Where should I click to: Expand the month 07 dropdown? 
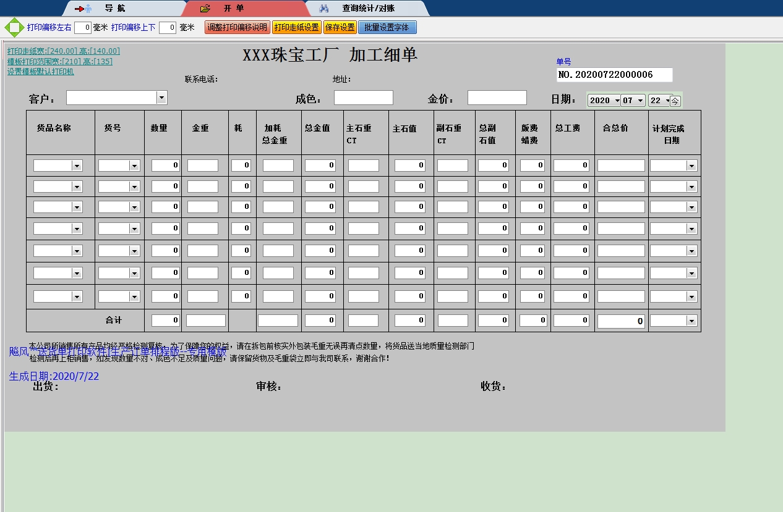640,101
